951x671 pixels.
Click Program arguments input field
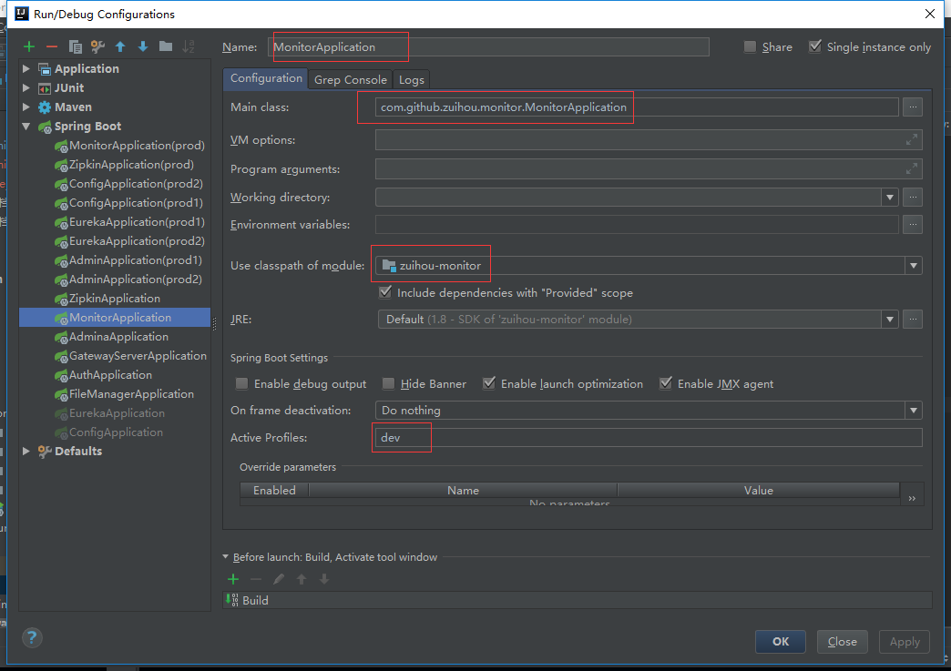click(649, 168)
